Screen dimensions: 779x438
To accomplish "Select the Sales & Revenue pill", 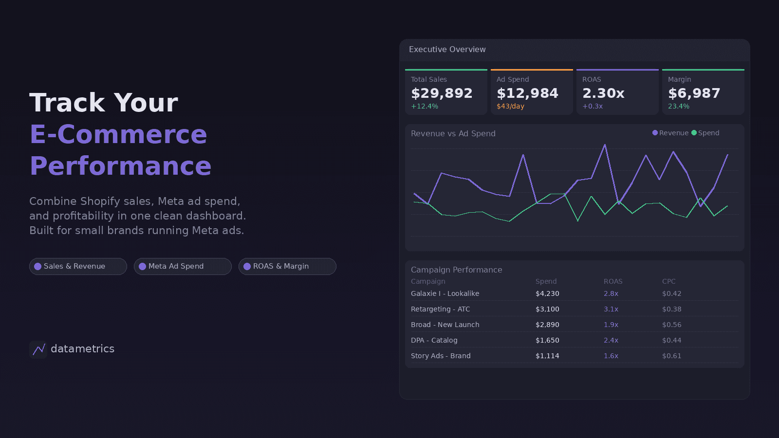I will click(78, 266).
